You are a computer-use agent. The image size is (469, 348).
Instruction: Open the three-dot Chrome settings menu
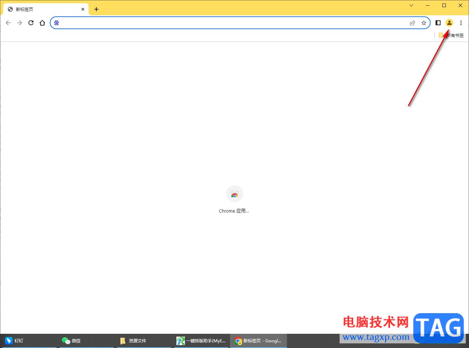[461, 22]
